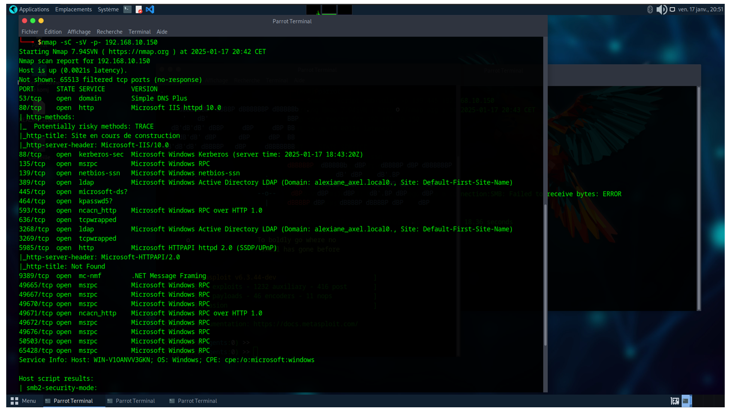Open the Édition menu
The image size is (730, 414).
coord(53,32)
